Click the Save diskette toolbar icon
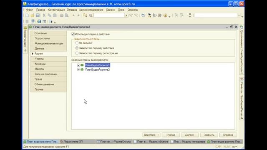Viewport: 267px width, 150px height. coord(38,15)
